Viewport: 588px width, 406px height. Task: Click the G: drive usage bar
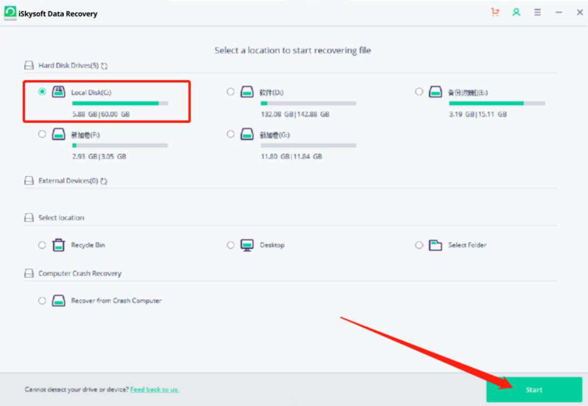click(309, 146)
